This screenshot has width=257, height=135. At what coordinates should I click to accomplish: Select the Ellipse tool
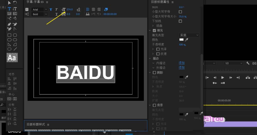point(9,49)
